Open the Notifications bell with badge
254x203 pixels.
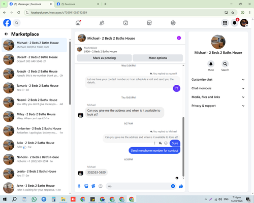pos(235,23)
